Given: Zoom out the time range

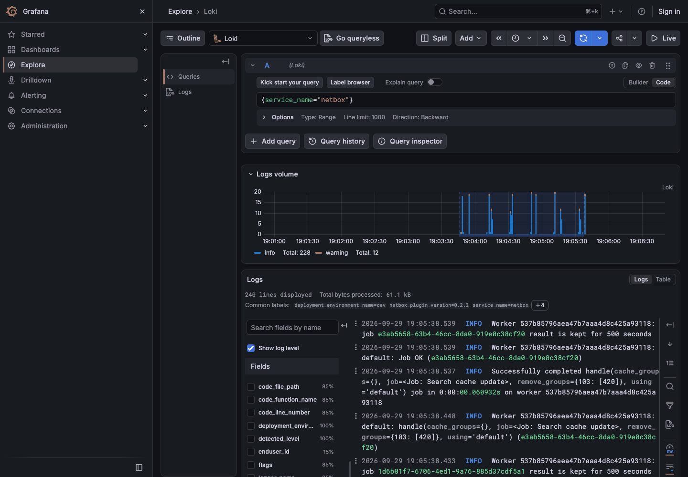Looking at the screenshot, I should pyautogui.click(x=562, y=38).
